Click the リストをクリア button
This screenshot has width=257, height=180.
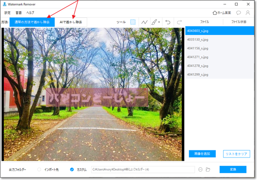237,154
